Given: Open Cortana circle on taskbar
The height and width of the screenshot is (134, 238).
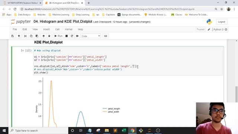Looking at the screenshot, I should point(73,131).
